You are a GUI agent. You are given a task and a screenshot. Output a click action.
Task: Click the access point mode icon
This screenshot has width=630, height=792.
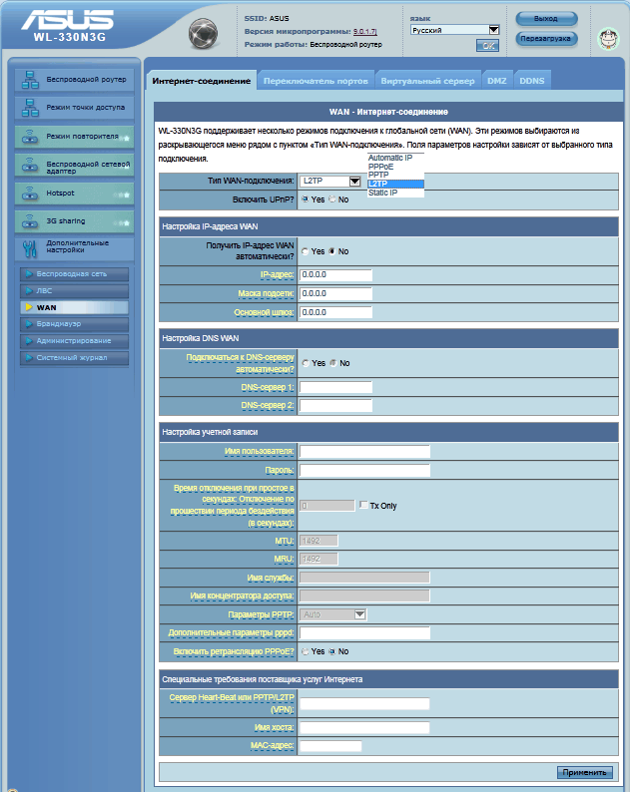30,108
